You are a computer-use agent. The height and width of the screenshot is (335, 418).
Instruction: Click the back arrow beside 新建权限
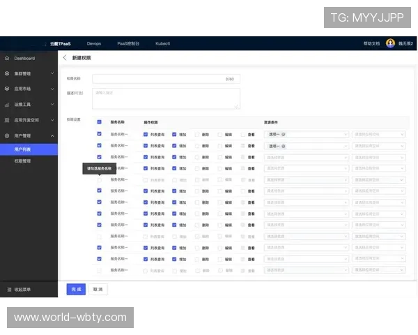pyautogui.click(x=65, y=58)
